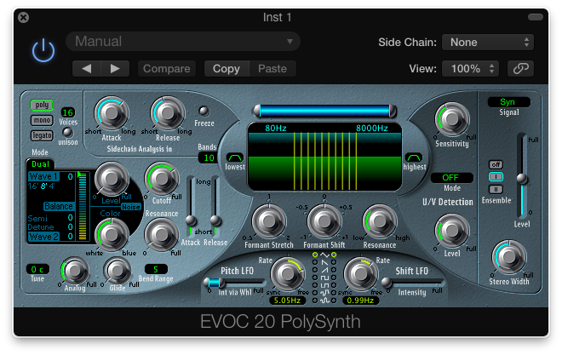Click the link chain icon button

tap(520, 68)
